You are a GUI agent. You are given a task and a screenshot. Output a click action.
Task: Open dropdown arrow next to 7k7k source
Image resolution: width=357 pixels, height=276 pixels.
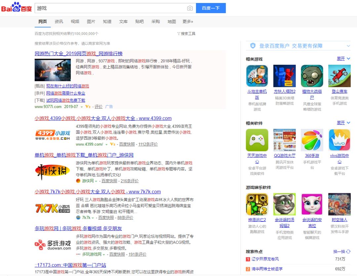click(93, 218)
